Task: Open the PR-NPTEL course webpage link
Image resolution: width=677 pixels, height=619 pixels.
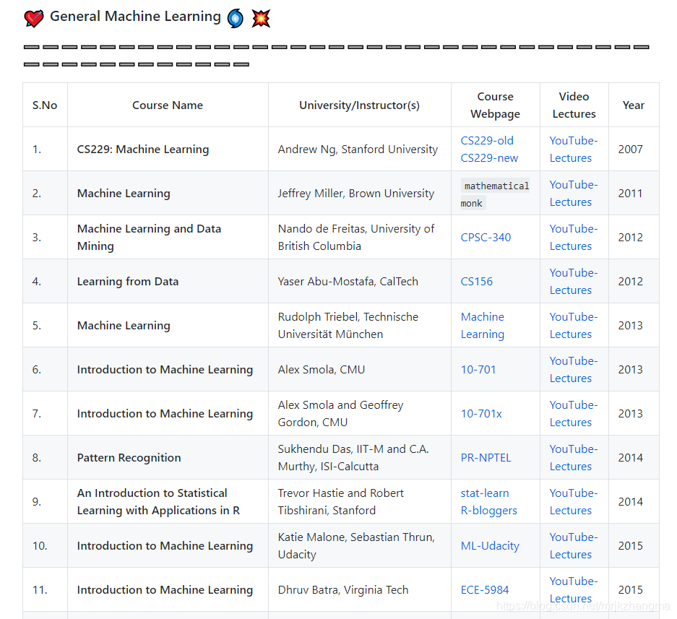Action: [x=486, y=457]
